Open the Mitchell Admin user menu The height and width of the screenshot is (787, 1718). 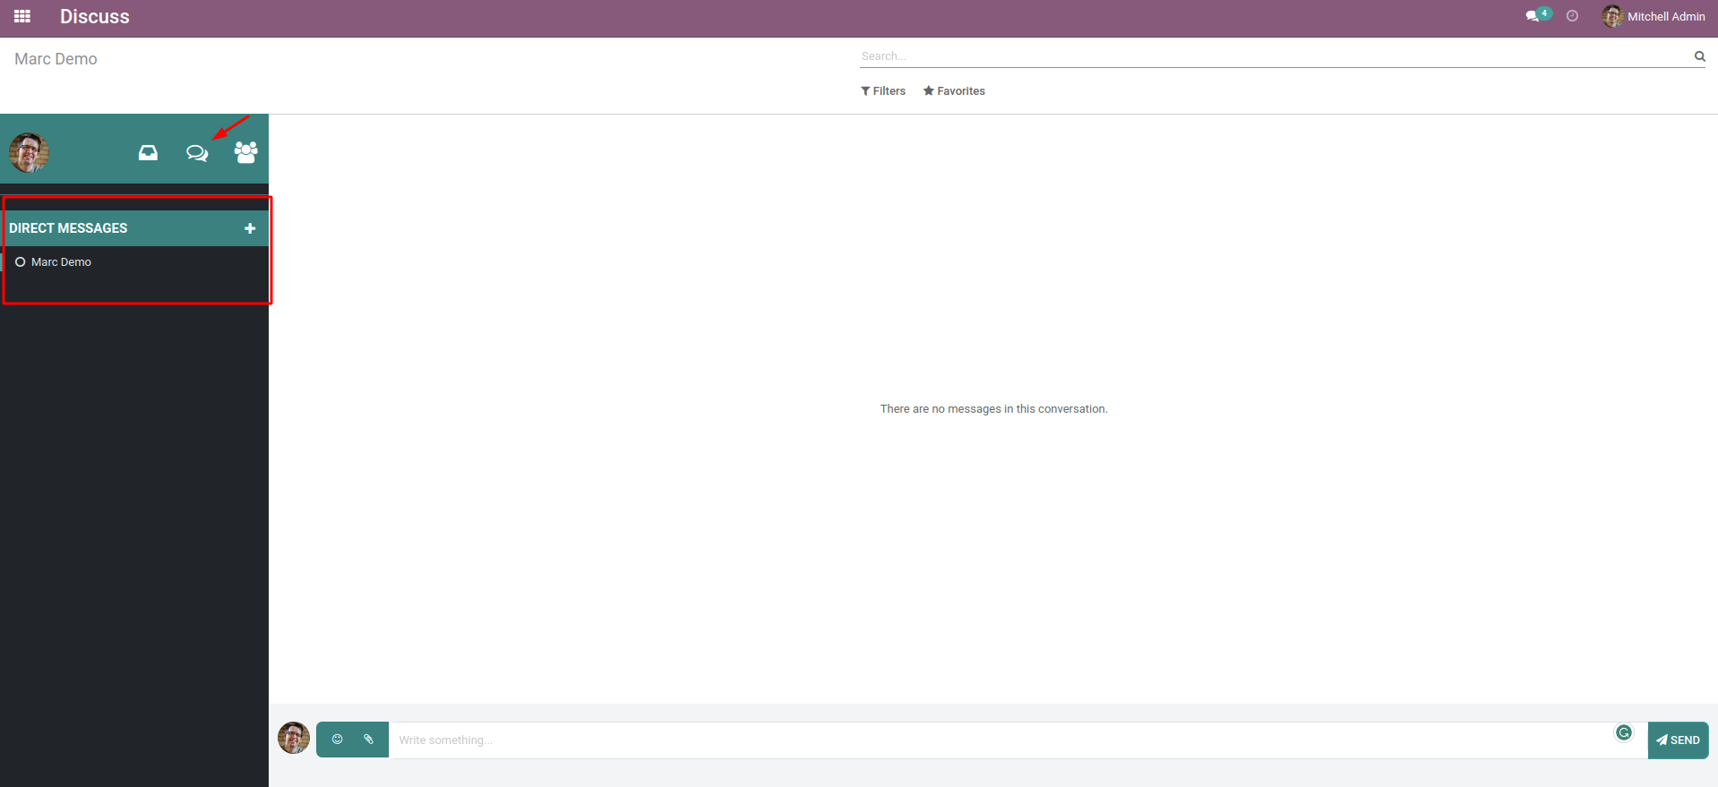point(1654,16)
